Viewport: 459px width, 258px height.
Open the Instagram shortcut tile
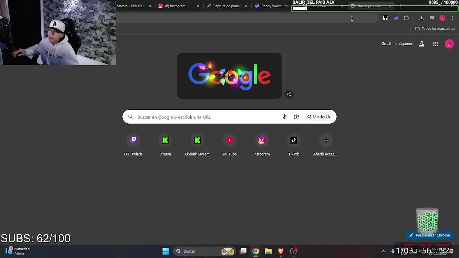coord(261,145)
